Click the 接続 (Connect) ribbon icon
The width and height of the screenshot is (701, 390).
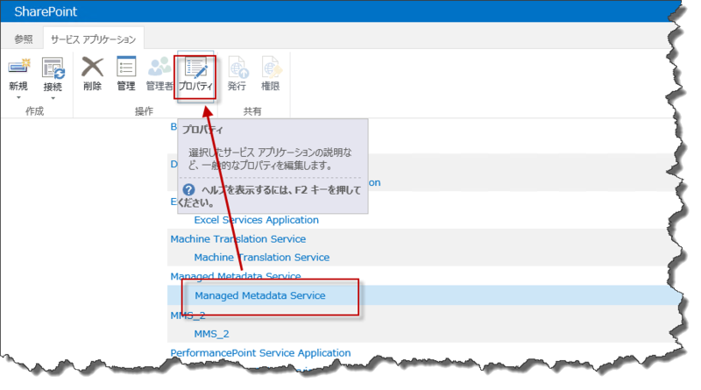pos(53,69)
